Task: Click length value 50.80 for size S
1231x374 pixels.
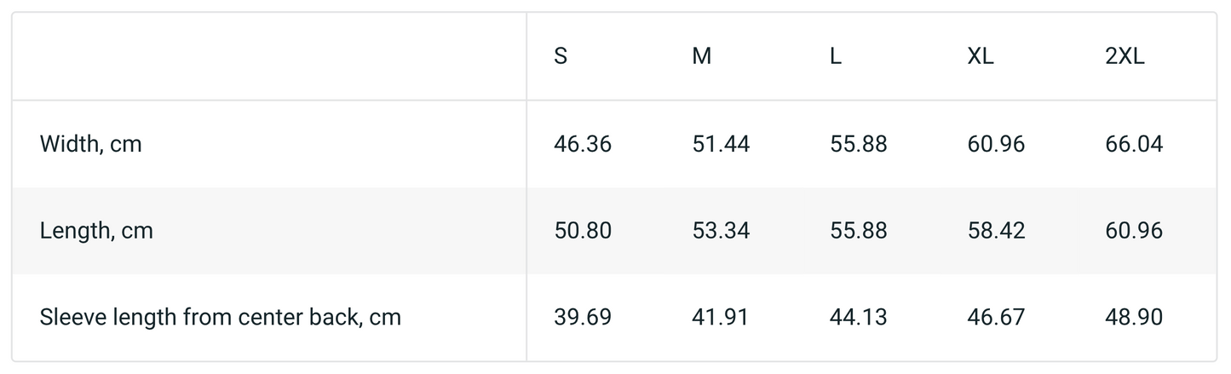Action: point(583,231)
